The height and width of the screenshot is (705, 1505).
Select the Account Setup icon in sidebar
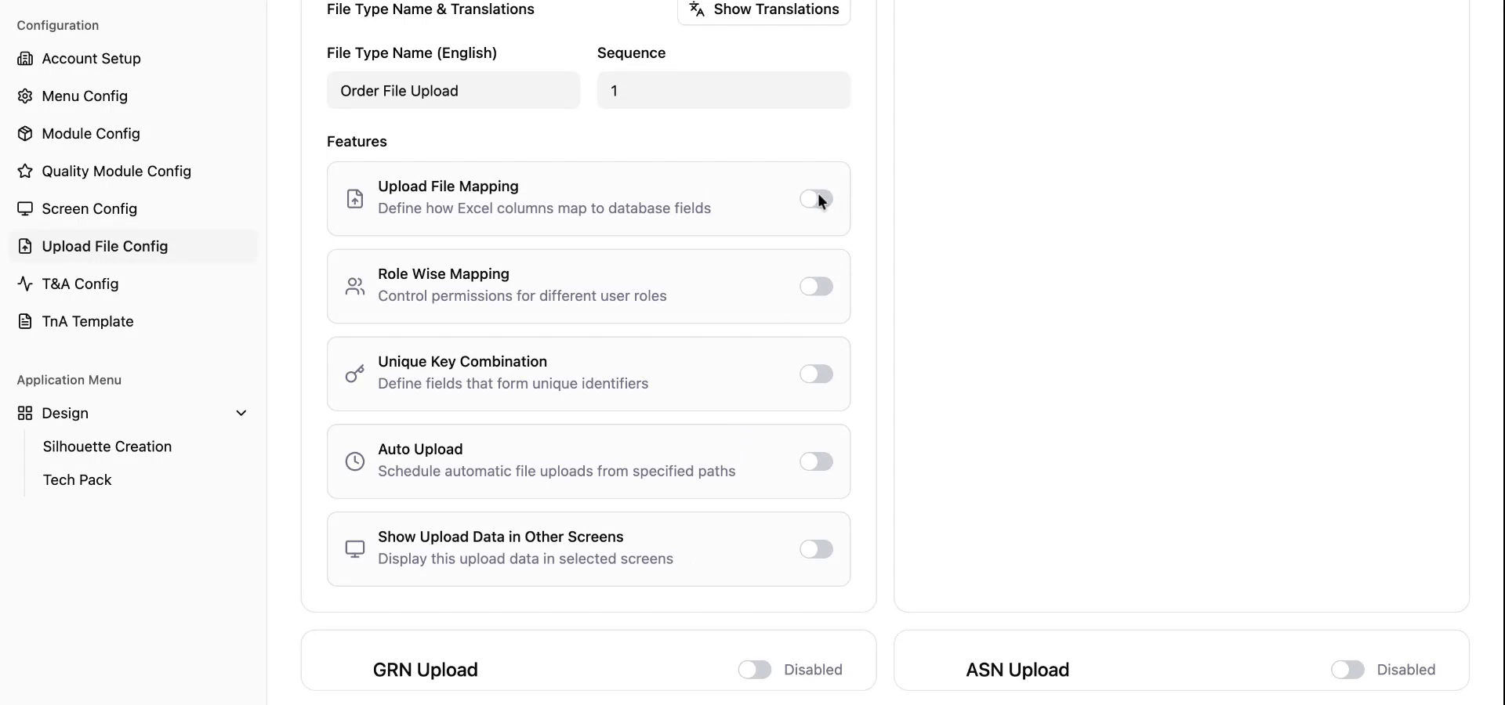(26, 58)
